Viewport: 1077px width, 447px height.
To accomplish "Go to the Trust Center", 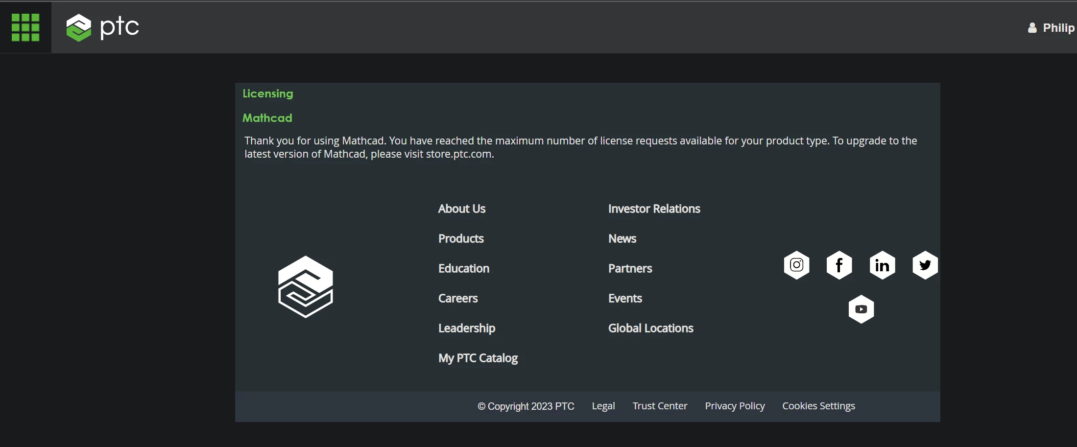I will click(x=660, y=406).
